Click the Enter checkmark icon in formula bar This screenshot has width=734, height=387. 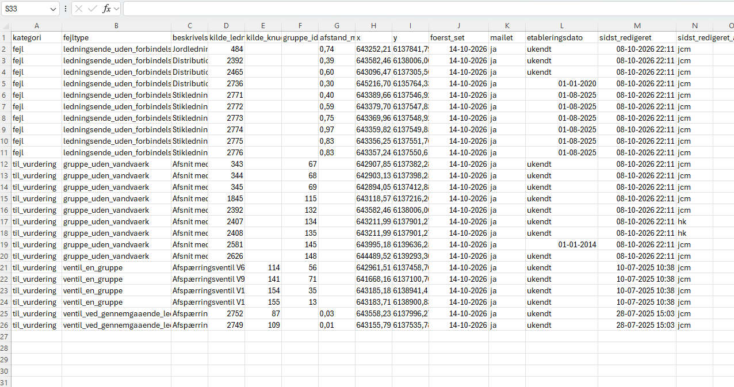click(x=92, y=9)
